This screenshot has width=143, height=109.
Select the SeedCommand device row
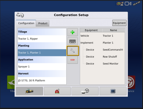pyautogui.click(x=102, y=50)
